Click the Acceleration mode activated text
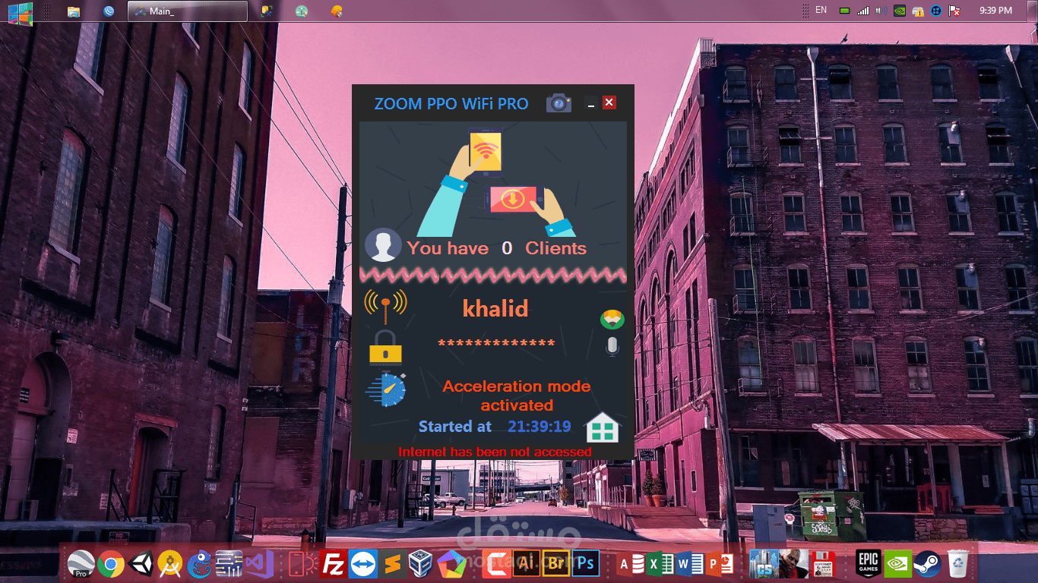1038x583 pixels. pyautogui.click(x=517, y=395)
